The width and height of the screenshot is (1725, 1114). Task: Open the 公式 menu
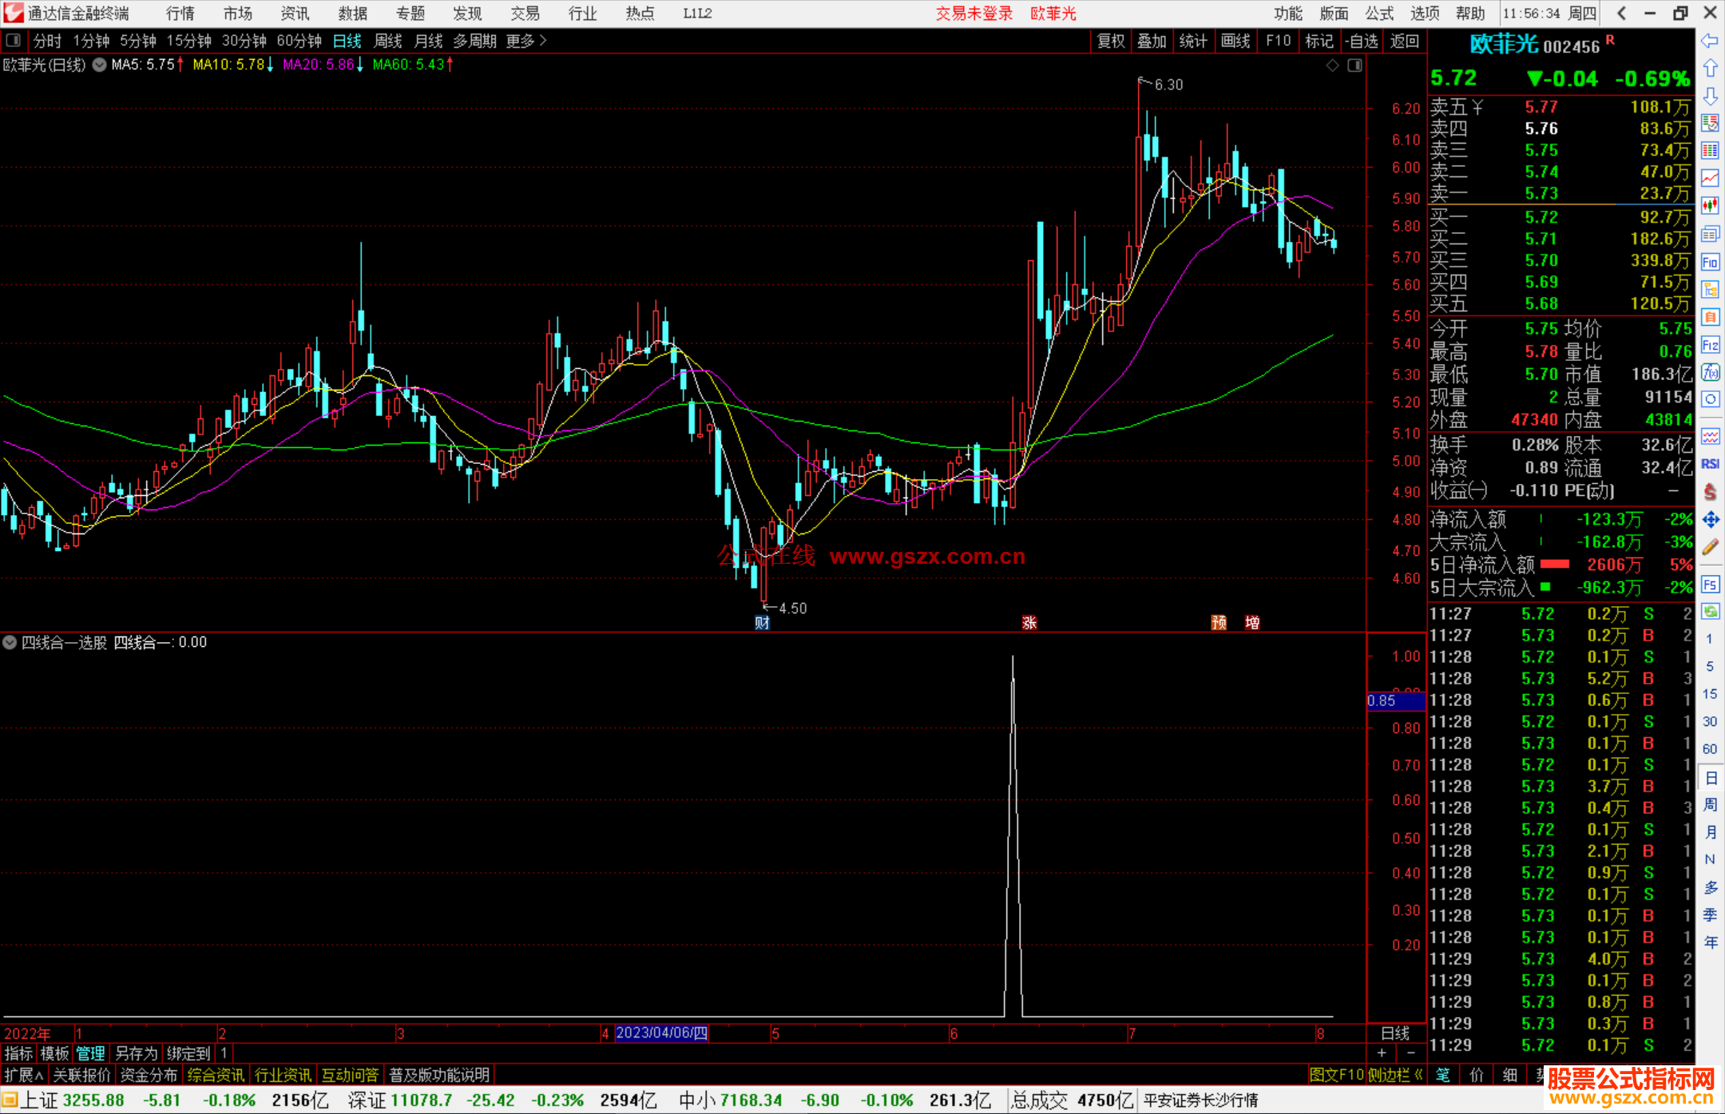pos(1378,13)
